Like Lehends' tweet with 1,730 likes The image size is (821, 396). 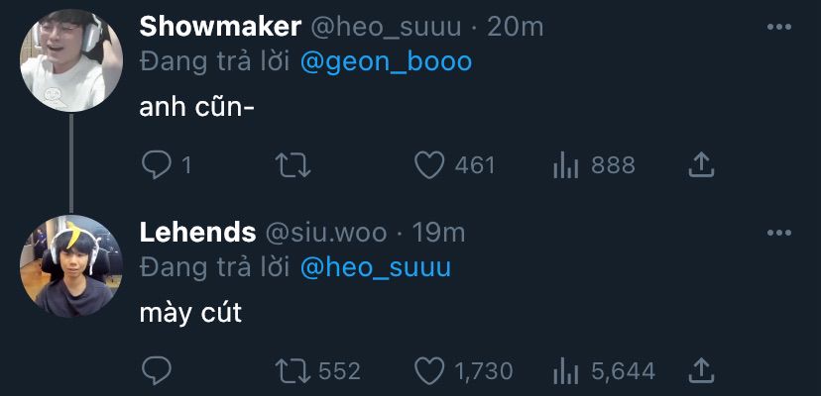[x=428, y=370]
